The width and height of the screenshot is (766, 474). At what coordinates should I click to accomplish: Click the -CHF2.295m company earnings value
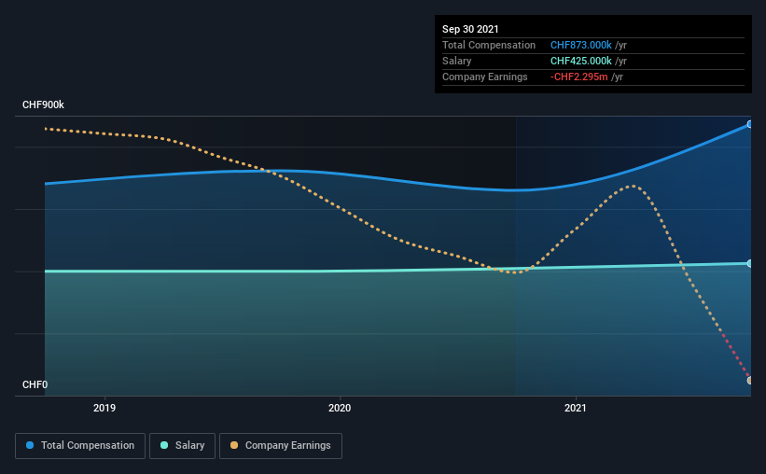578,77
